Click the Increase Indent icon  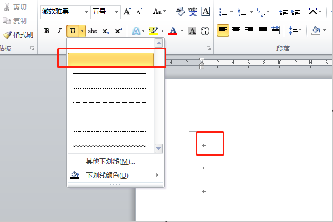coord(295,12)
